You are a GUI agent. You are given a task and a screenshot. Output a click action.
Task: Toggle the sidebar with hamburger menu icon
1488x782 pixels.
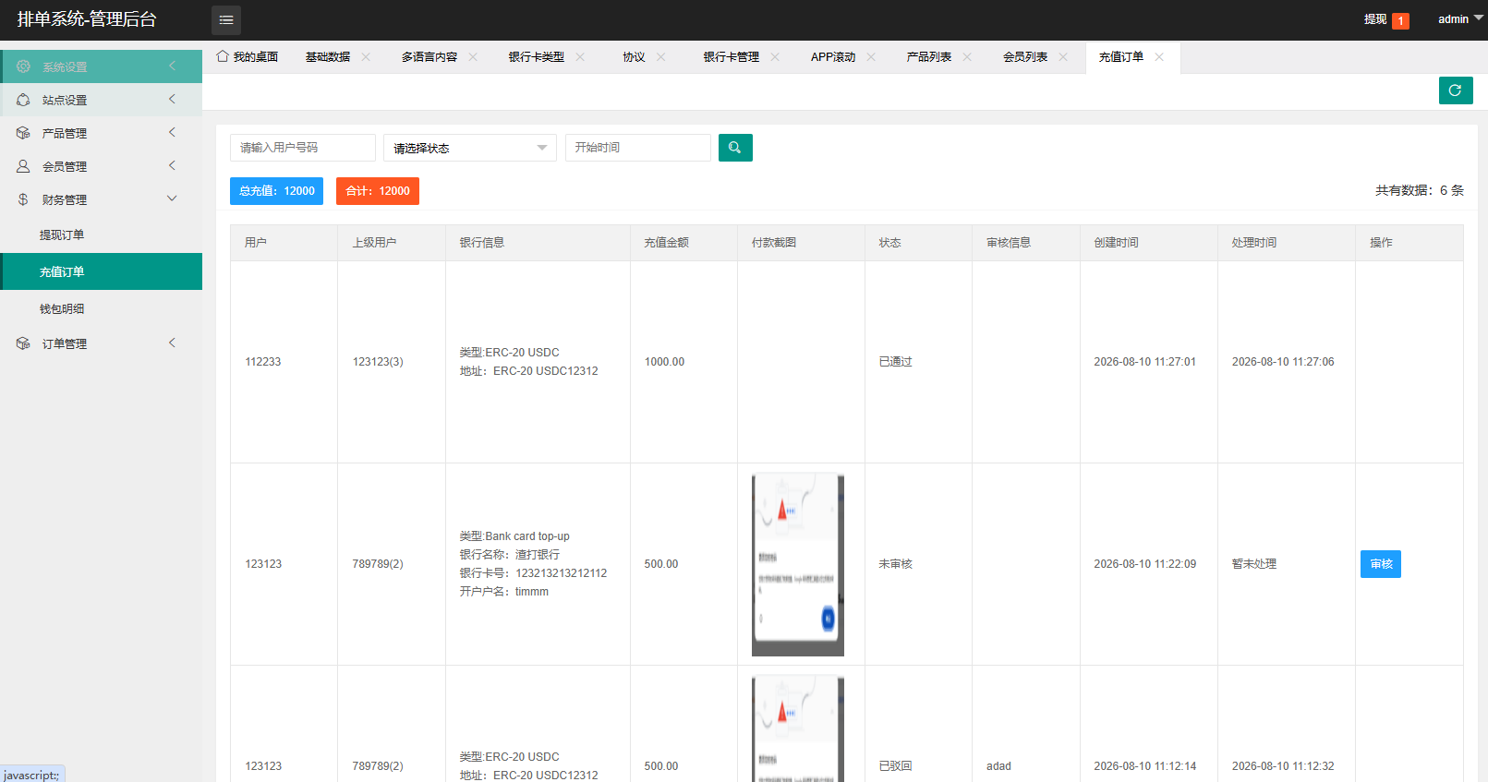tap(226, 19)
